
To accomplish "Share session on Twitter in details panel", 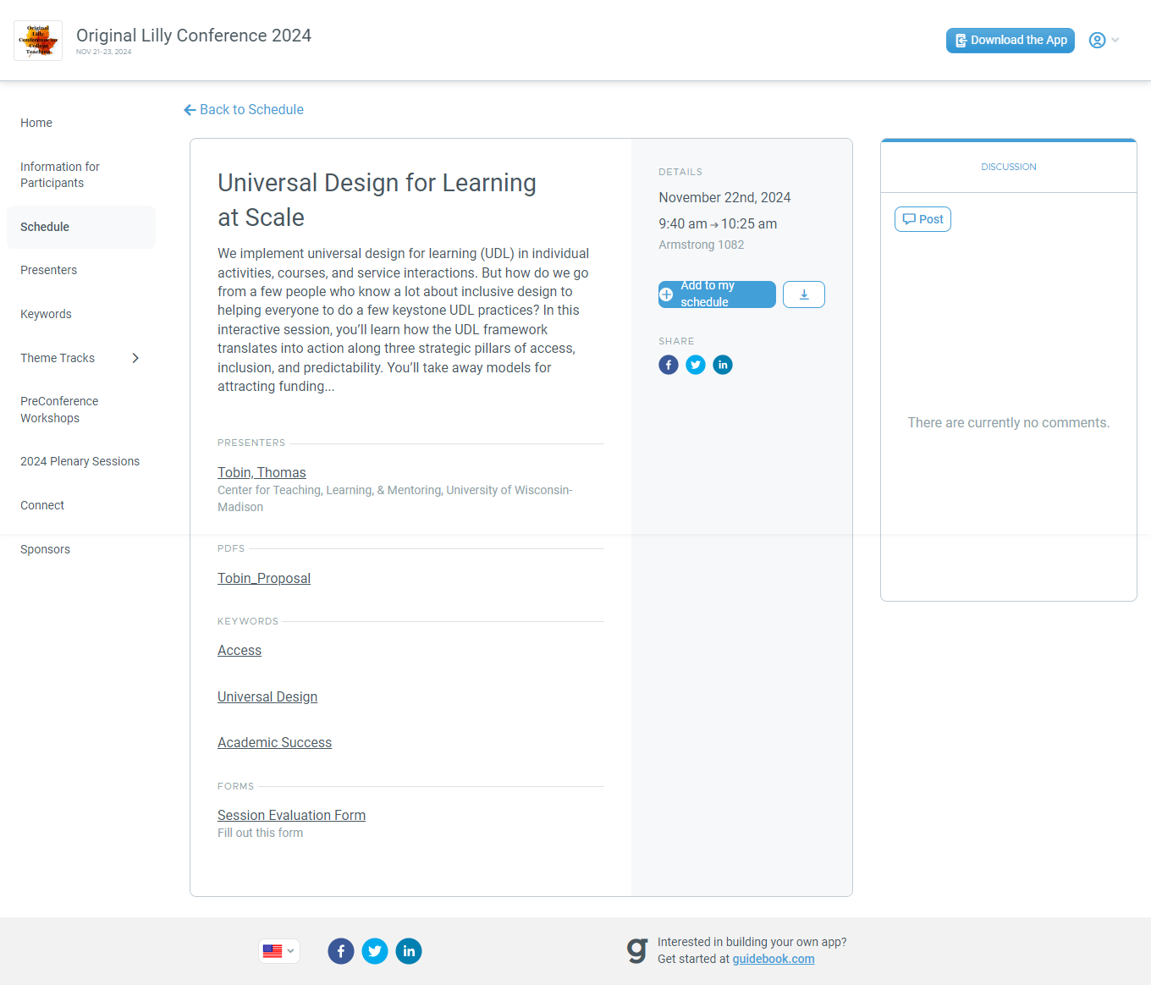I will point(696,365).
